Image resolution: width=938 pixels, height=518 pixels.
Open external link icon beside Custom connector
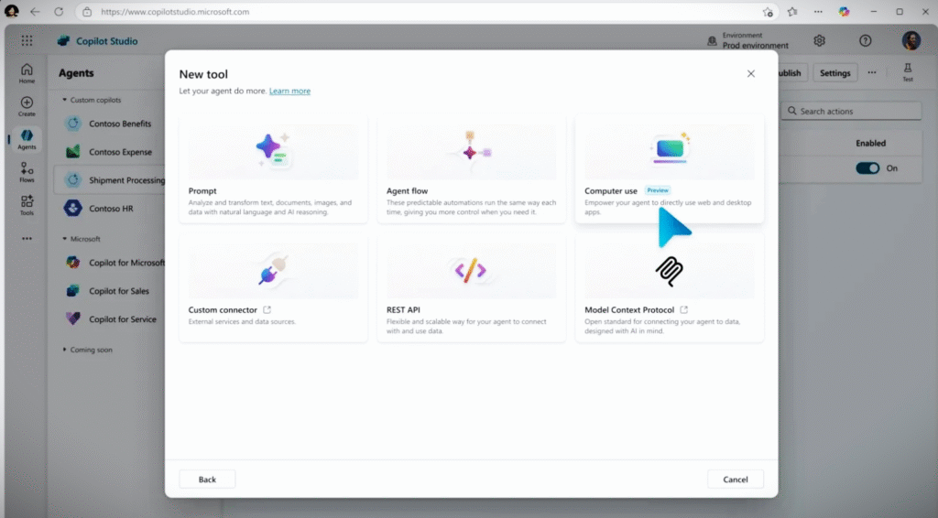point(267,309)
